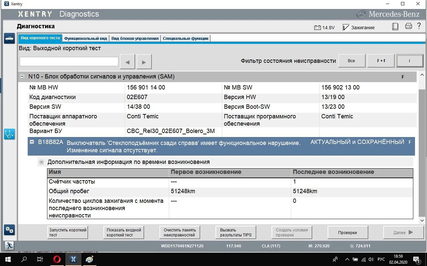Select variant CBC_Rel30_02E607_Bolero_3M
The height and width of the screenshot is (266, 427).
tap(171, 131)
